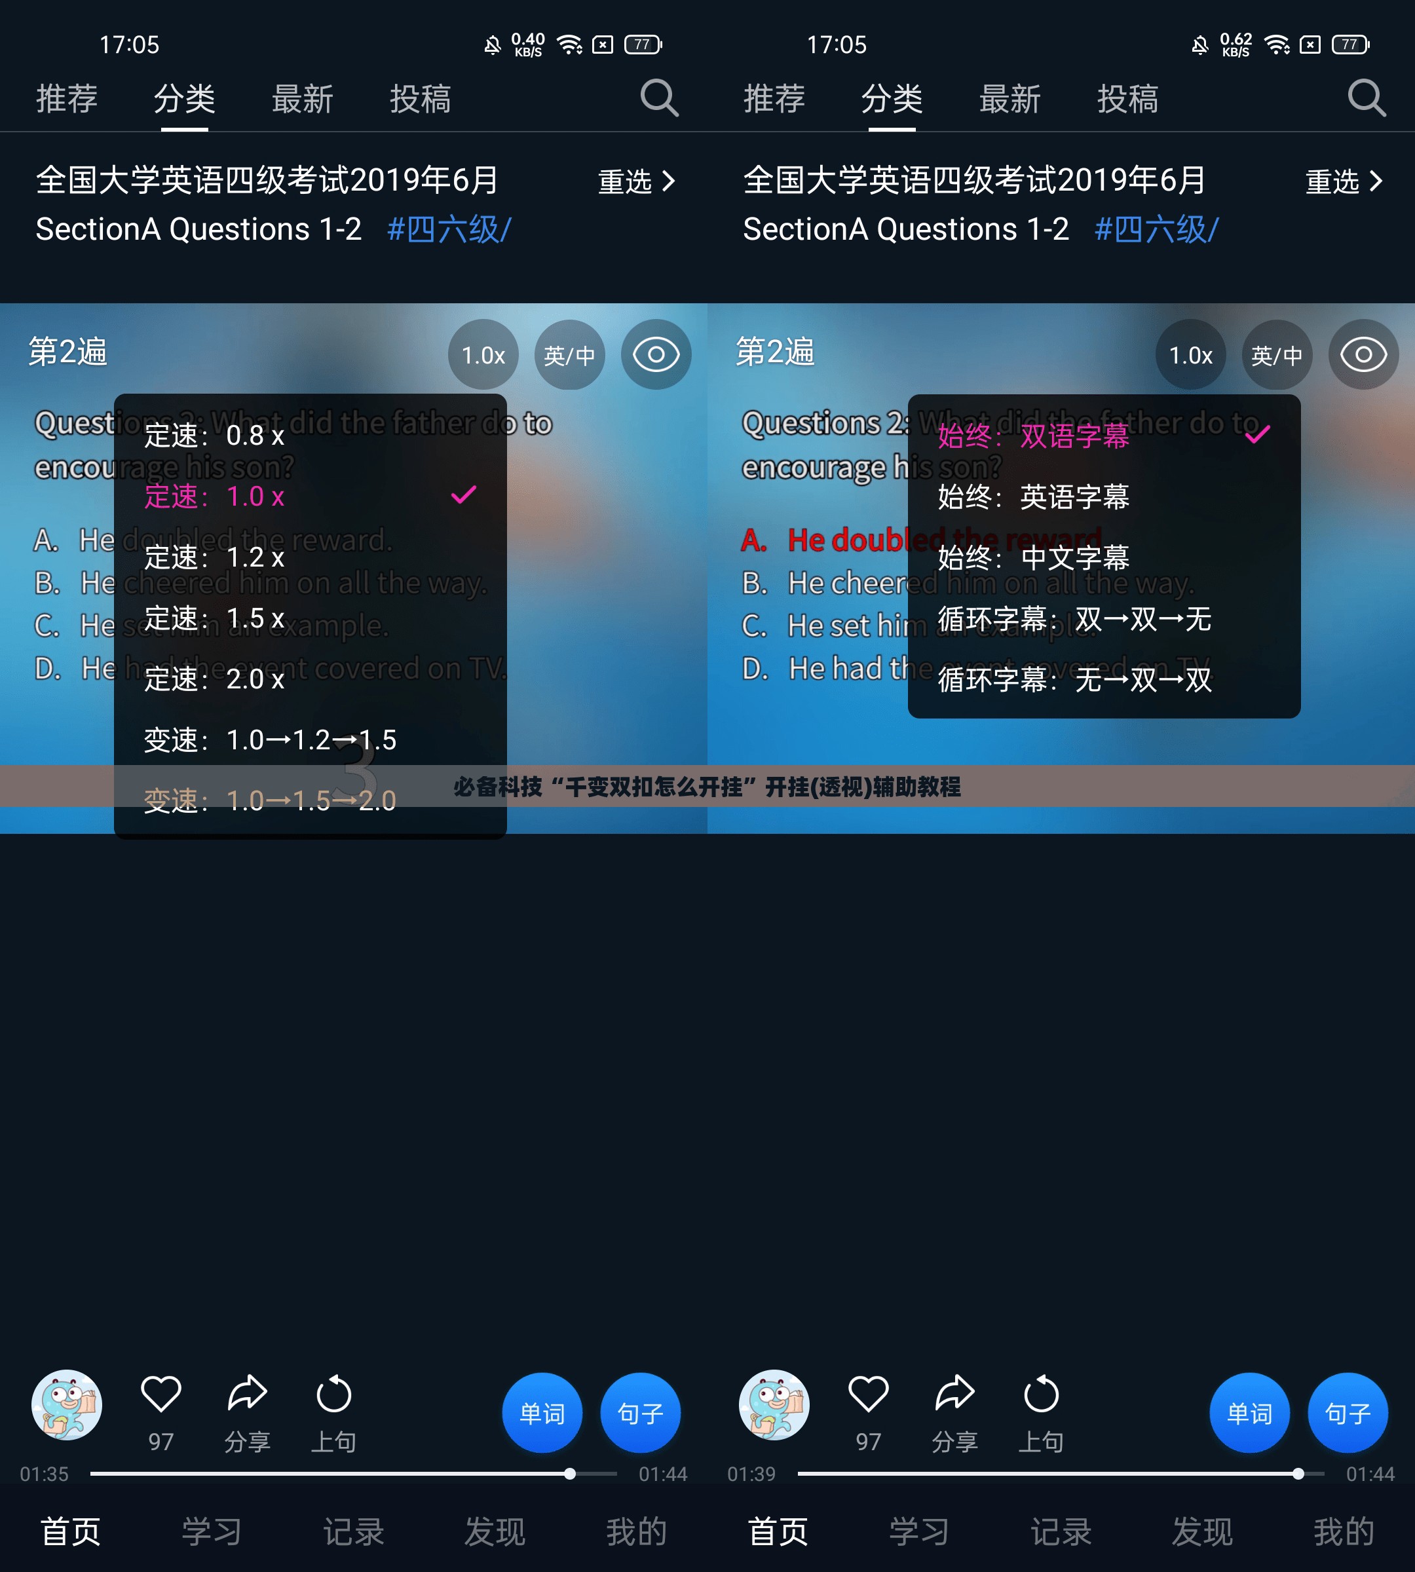Replay previous sentence on the right screen

[x=1041, y=1393]
